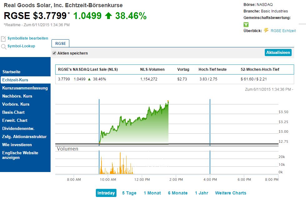306x206 pixels.
Task: Click the green up arrow beside 38.46% in header
Action: coord(109,16)
